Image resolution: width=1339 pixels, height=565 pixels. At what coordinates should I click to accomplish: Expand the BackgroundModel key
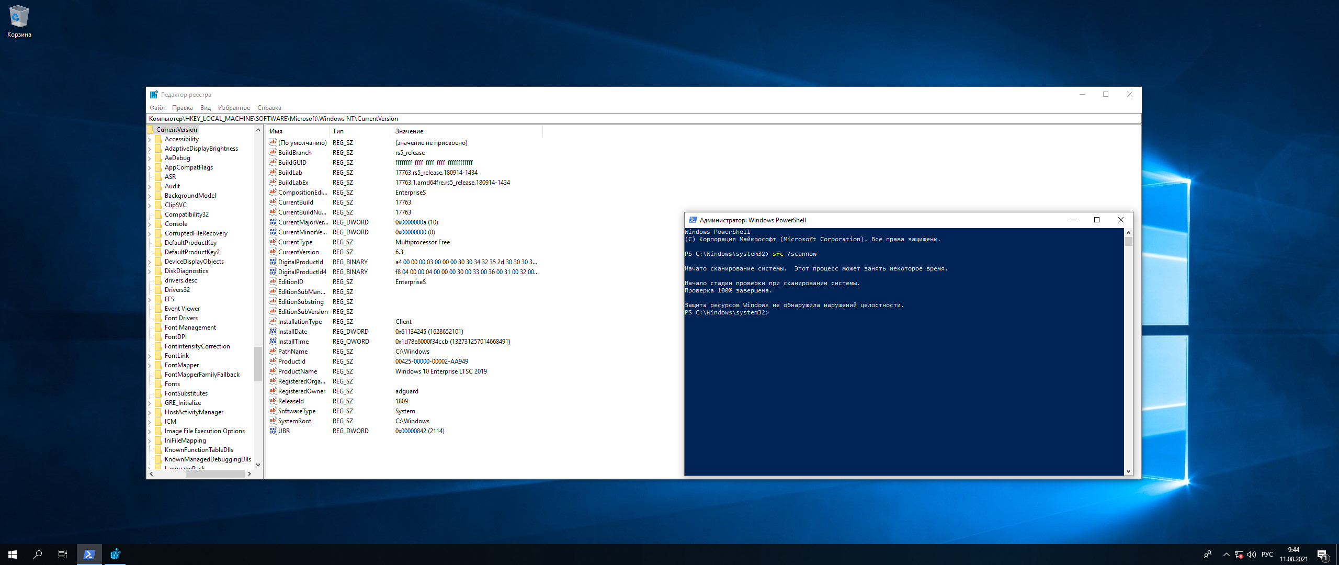pyautogui.click(x=150, y=196)
